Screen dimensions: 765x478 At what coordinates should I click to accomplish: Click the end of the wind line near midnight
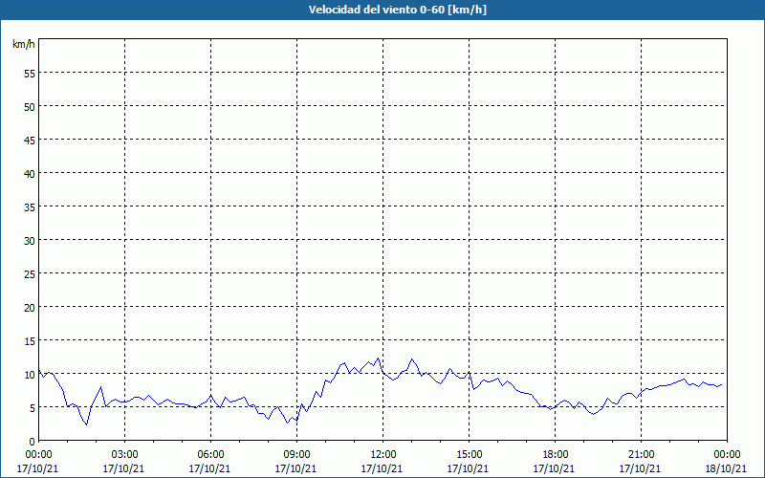721,384
